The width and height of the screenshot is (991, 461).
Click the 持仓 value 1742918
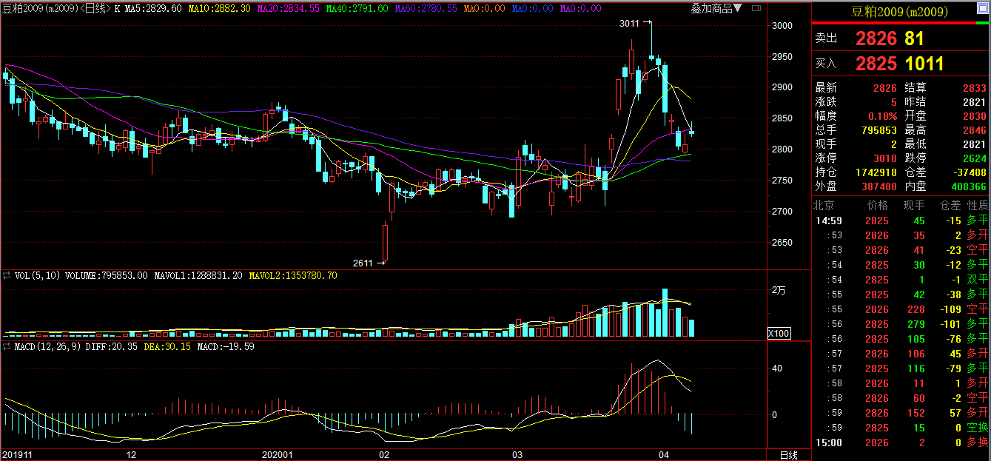tap(876, 172)
